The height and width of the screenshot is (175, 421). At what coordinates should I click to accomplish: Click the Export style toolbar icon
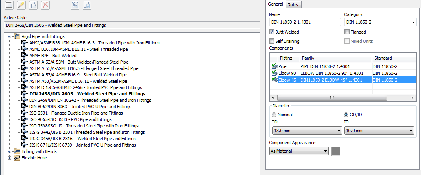coord(87,5)
